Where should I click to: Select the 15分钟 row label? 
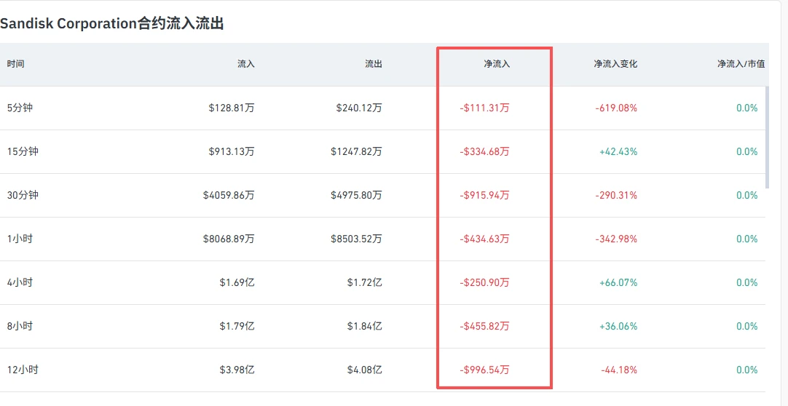click(23, 151)
